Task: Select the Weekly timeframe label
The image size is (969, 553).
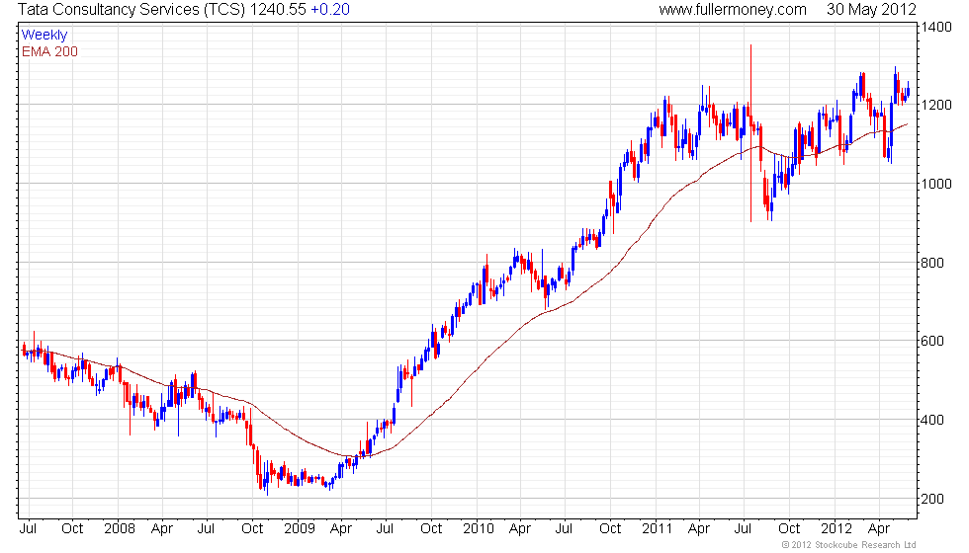Action: (44, 36)
